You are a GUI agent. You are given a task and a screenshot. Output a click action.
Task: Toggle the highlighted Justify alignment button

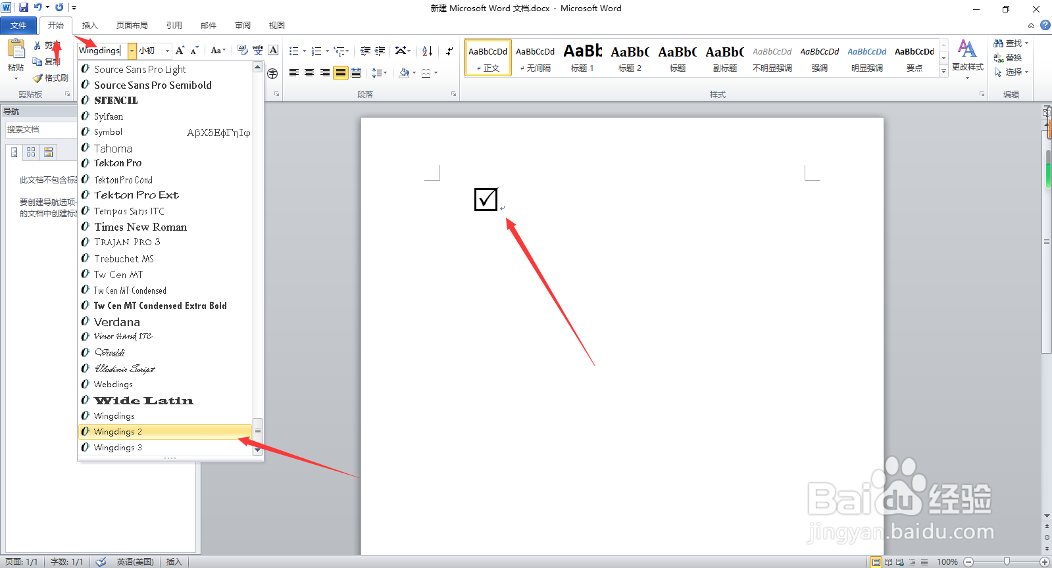click(340, 73)
